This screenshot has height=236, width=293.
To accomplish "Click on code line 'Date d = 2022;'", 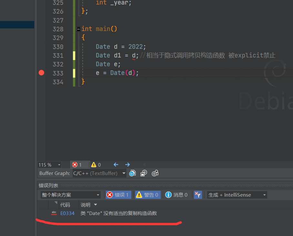I will (x=121, y=46).
